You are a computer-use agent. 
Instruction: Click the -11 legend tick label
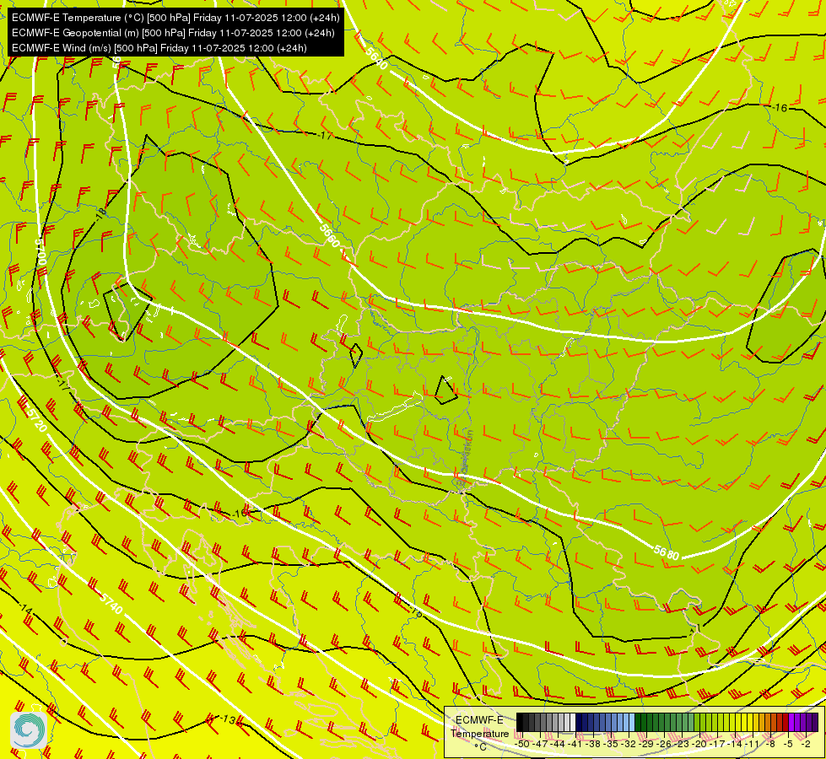[753, 744]
